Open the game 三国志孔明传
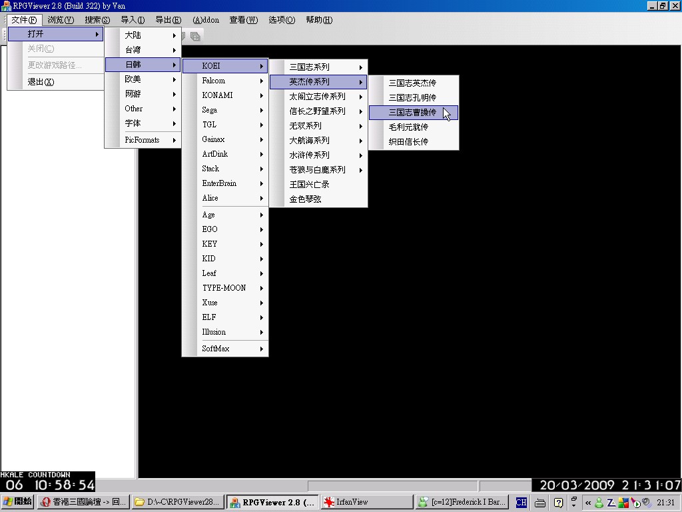Viewport: 682px width, 512px height. point(414,98)
